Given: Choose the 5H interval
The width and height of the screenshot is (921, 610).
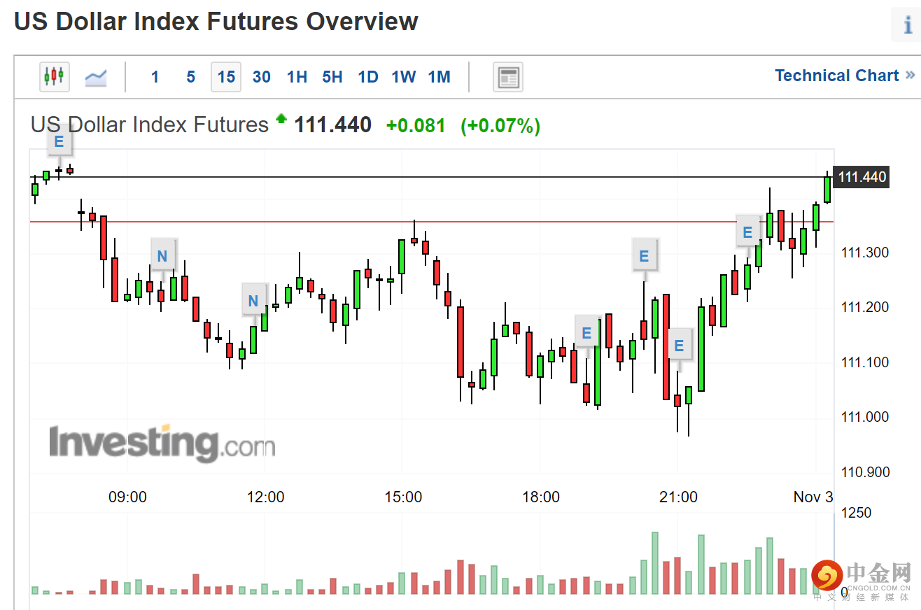Looking at the screenshot, I should [332, 77].
